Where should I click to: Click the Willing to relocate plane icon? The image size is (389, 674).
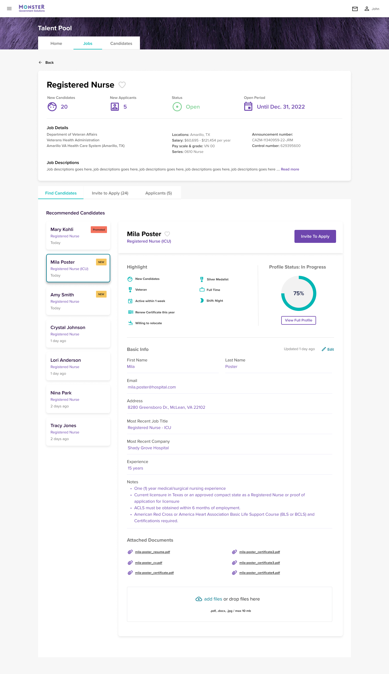tap(130, 323)
